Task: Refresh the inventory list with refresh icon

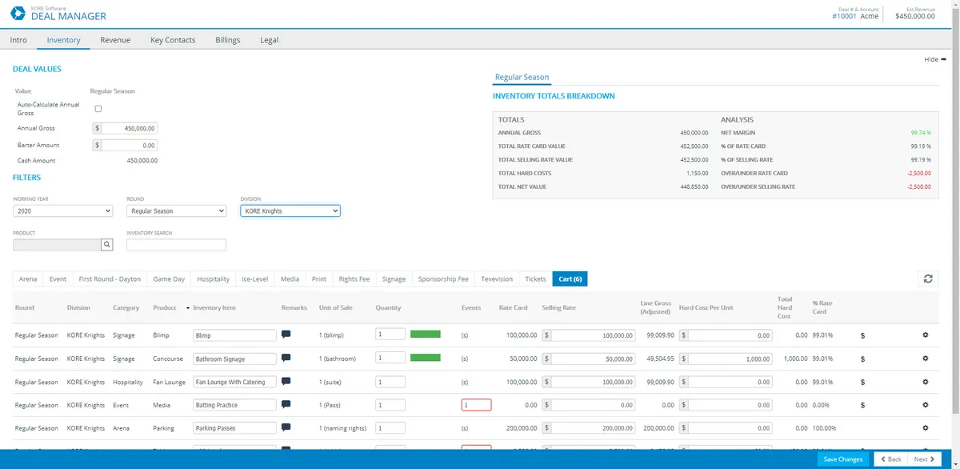Action: pyautogui.click(x=928, y=279)
